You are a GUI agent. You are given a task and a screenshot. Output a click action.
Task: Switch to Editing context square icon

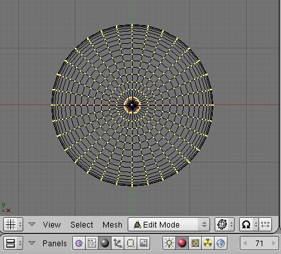pos(131,243)
